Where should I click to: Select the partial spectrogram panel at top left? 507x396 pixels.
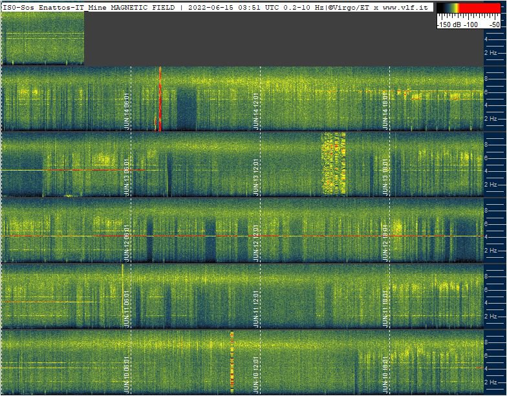tap(43, 38)
